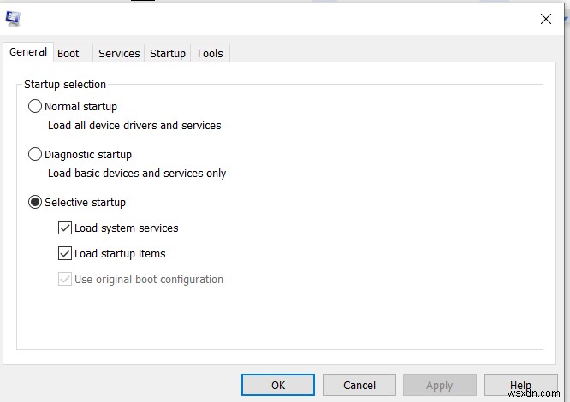Viewport: 570px width, 402px height.
Task: Open the Tools tab
Action: [x=210, y=53]
